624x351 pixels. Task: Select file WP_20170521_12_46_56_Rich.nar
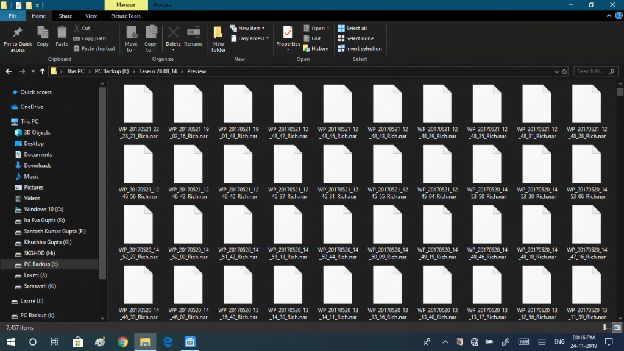[x=138, y=172]
